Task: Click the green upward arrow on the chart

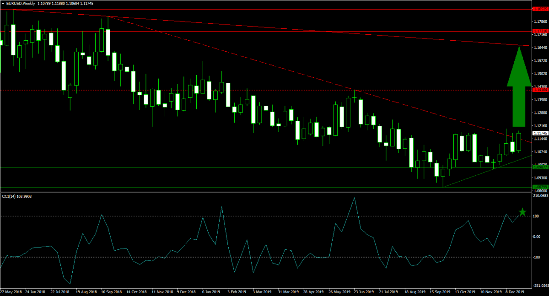Action: (x=518, y=87)
